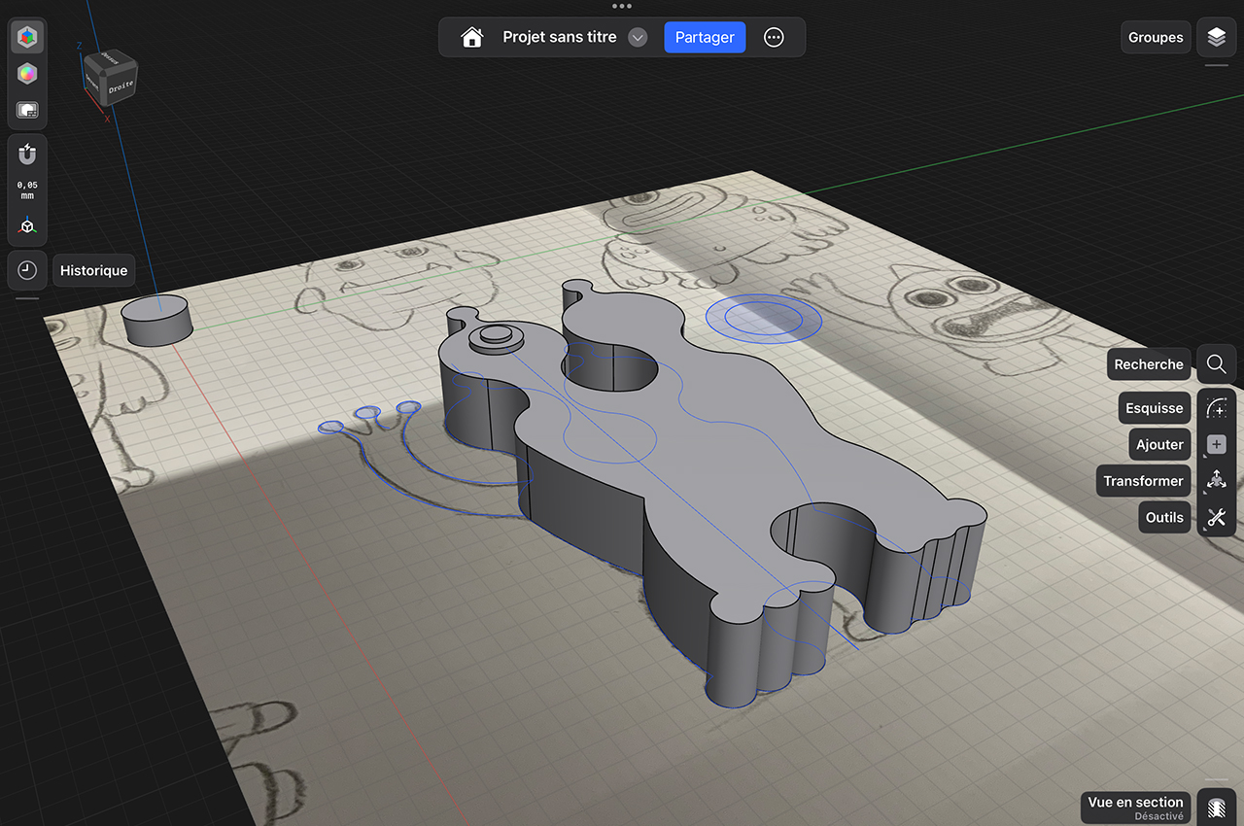Toggle the Vue en section view
This screenshot has height=826, width=1244.
pyautogui.click(x=1215, y=808)
